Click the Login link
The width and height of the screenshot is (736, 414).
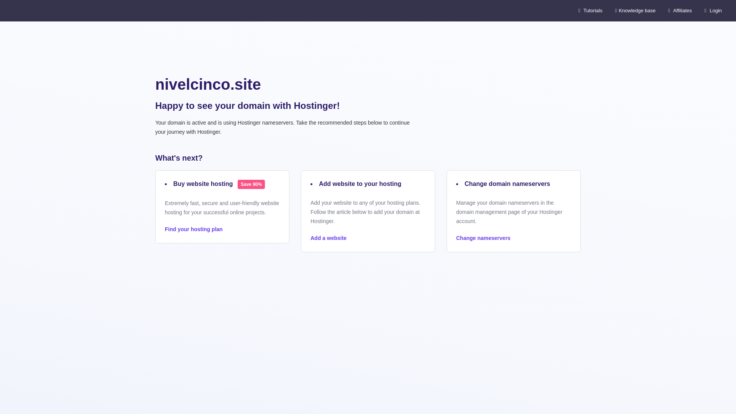713,11
